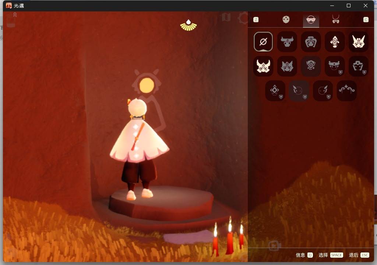Viewport: 377px width, 265px height.
Task: Click the upward chevrons icon at top-left
Action: pos(15,15)
